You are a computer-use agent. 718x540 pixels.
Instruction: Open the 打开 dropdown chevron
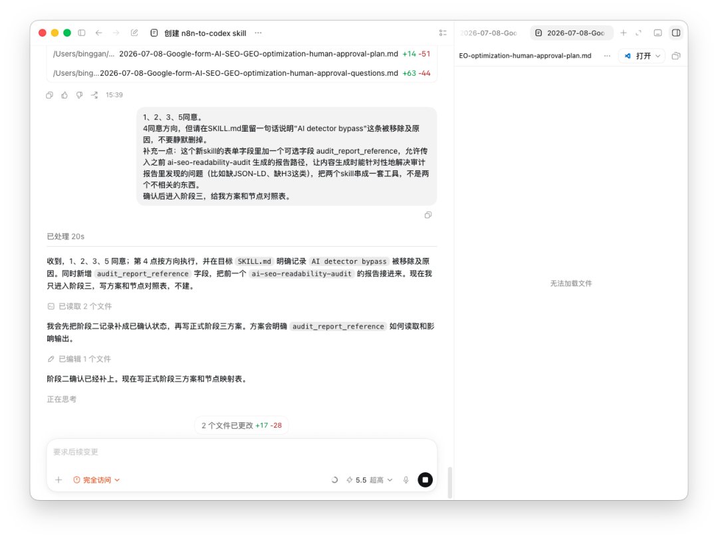click(x=658, y=56)
